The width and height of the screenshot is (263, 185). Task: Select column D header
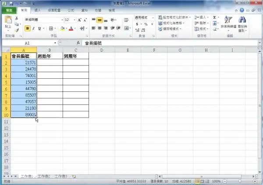[102, 50]
